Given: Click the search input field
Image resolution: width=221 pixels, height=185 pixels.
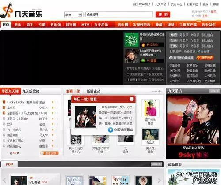Looking at the screenshot, I should point(119,15).
